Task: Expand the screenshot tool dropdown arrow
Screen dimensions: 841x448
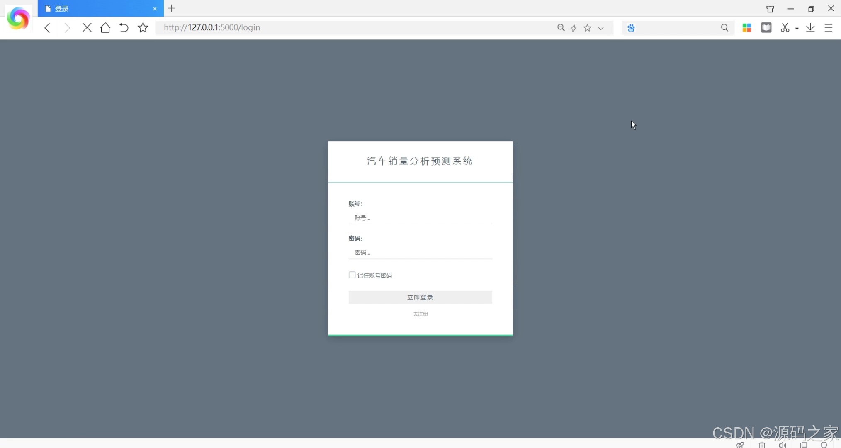Action: click(797, 28)
